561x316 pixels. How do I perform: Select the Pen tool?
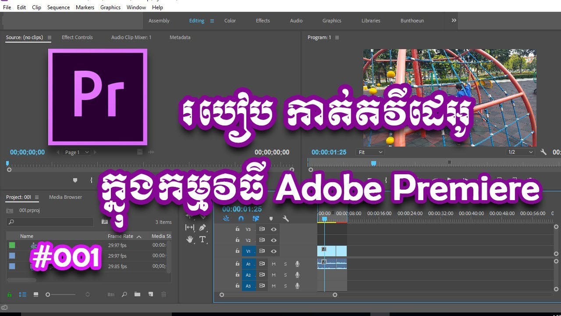pyautogui.click(x=202, y=227)
